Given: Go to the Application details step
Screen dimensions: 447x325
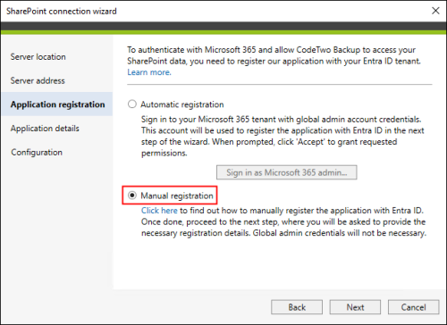Looking at the screenshot, I should coord(45,129).
